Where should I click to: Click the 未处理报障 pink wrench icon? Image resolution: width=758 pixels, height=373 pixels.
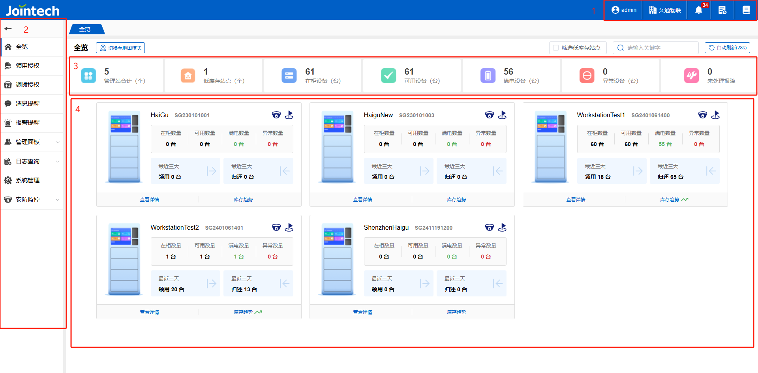tap(691, 75)
